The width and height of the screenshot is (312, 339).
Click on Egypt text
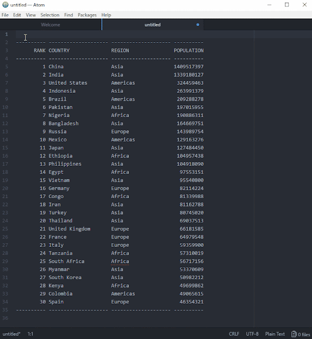56,172
